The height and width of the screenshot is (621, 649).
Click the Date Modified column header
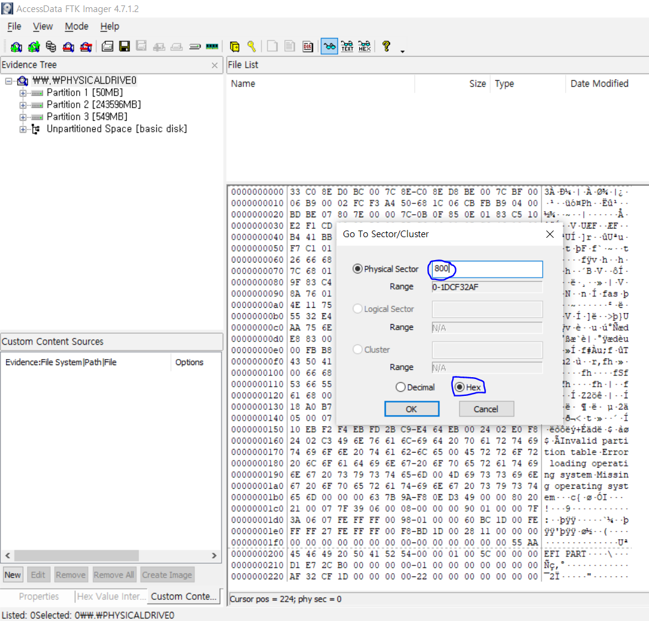pos(607,84)
